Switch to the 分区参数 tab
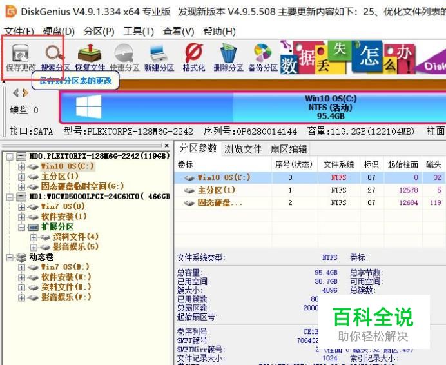Viewport: 446px width, 365px height. (198, 148)
